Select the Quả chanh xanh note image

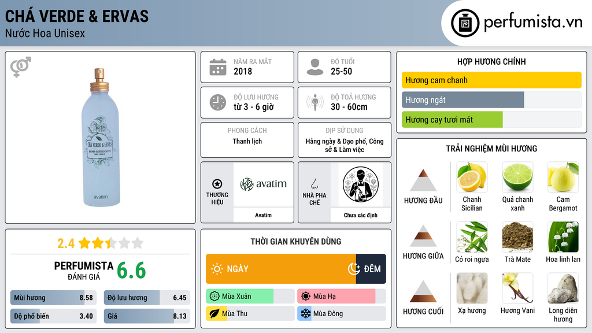517,177
